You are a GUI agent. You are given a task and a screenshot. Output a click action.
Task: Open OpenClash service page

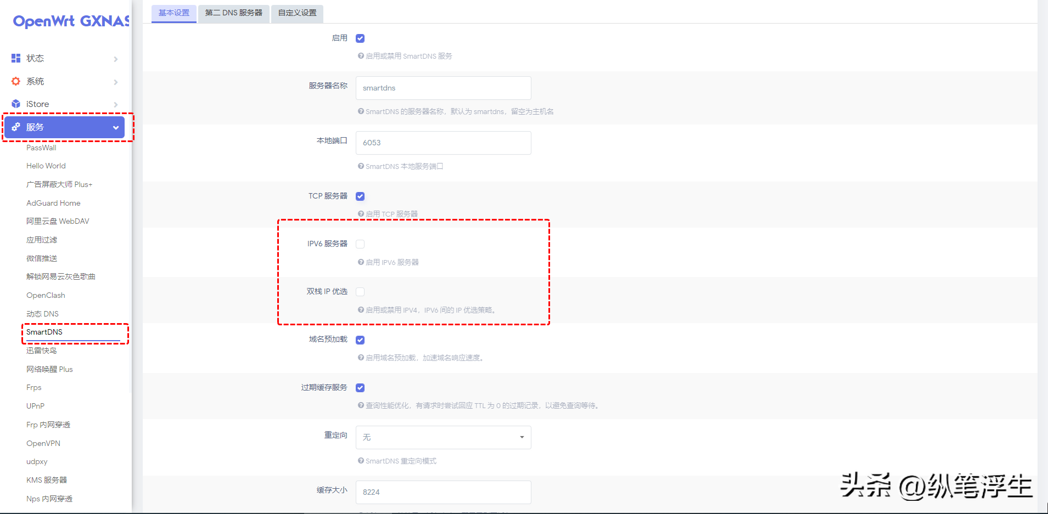(46, 295)
